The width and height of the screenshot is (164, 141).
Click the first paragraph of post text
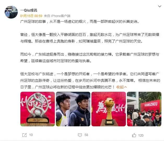[x=80, y=21]
